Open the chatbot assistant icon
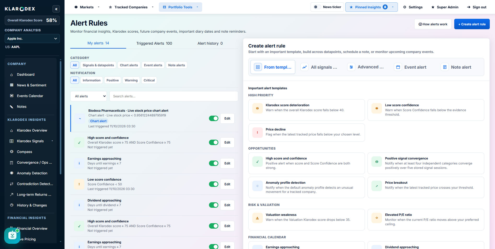 pos(12,235)
